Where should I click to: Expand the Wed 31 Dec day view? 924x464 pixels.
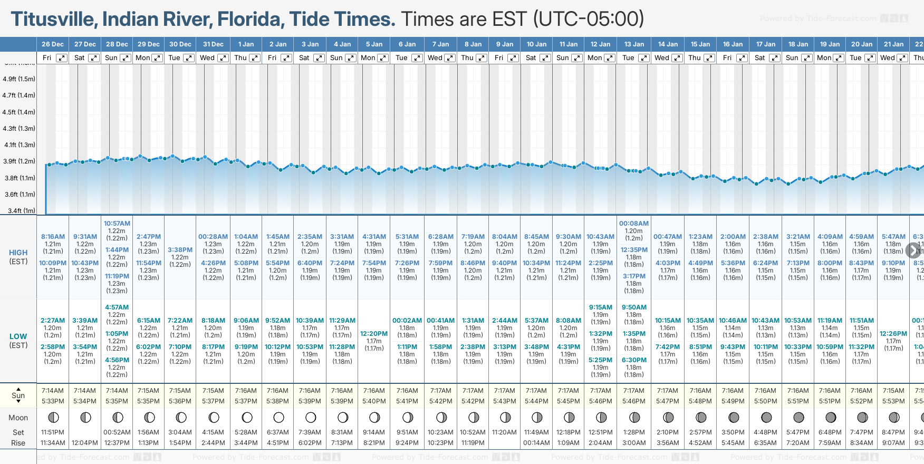223,58
